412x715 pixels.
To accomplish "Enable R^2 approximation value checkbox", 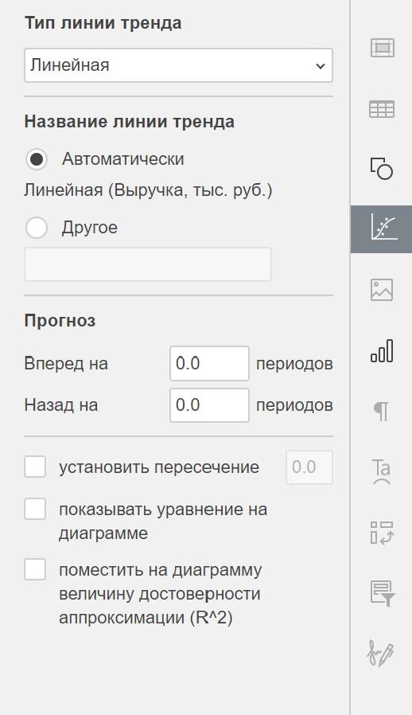I will (x=35, y=569).
